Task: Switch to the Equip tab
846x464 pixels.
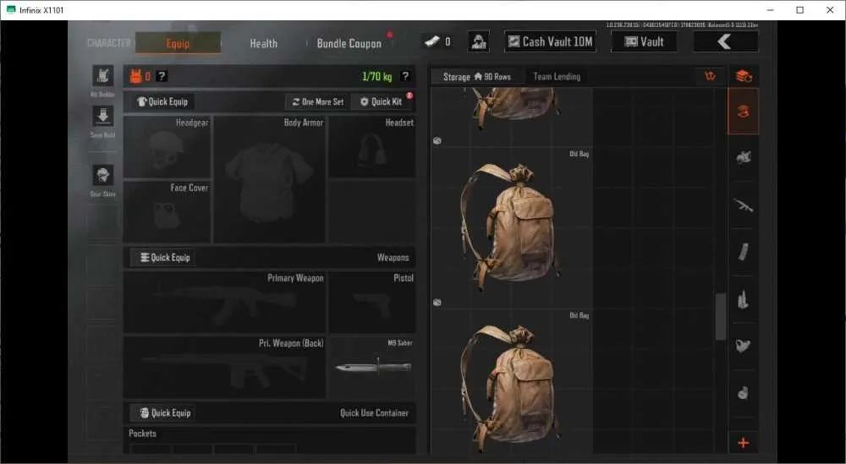Action: 178,43
